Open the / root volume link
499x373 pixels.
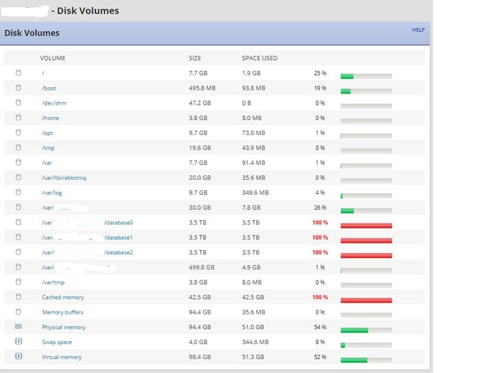tap(43, 73)
